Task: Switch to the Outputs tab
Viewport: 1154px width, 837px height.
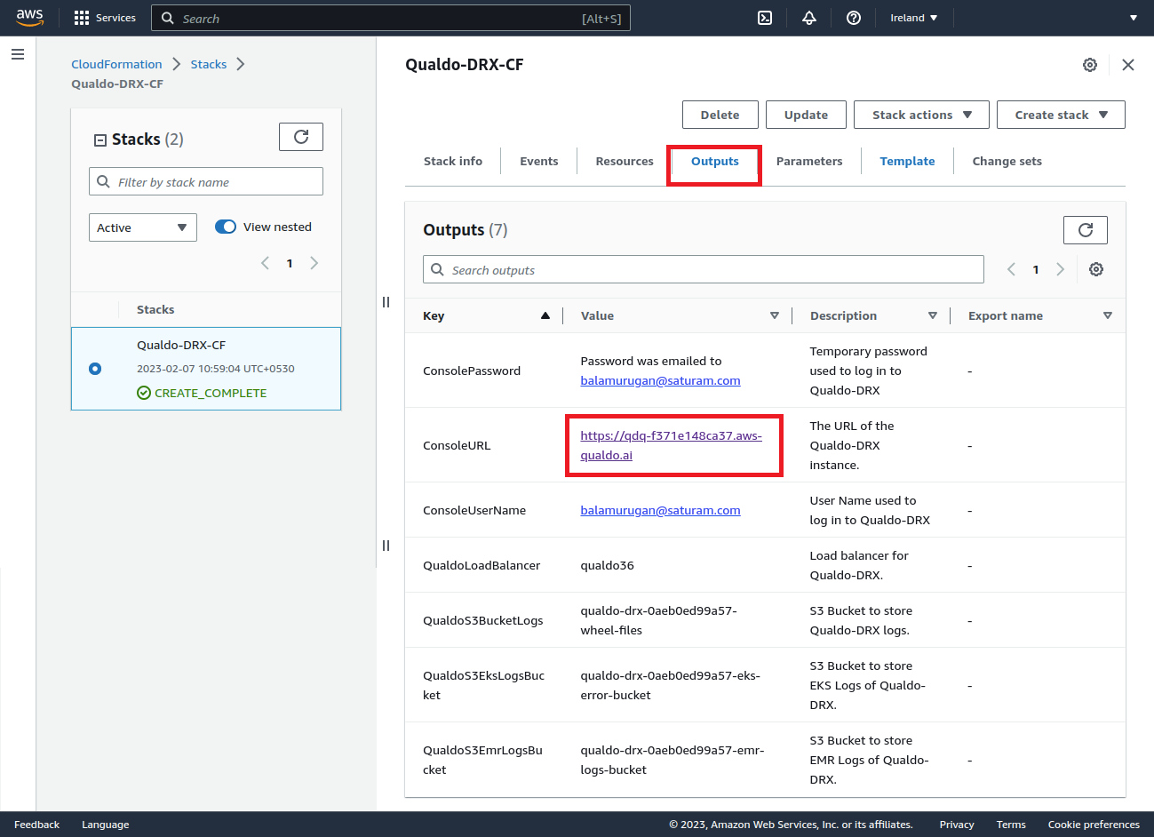Action: [x=715, y=161]
